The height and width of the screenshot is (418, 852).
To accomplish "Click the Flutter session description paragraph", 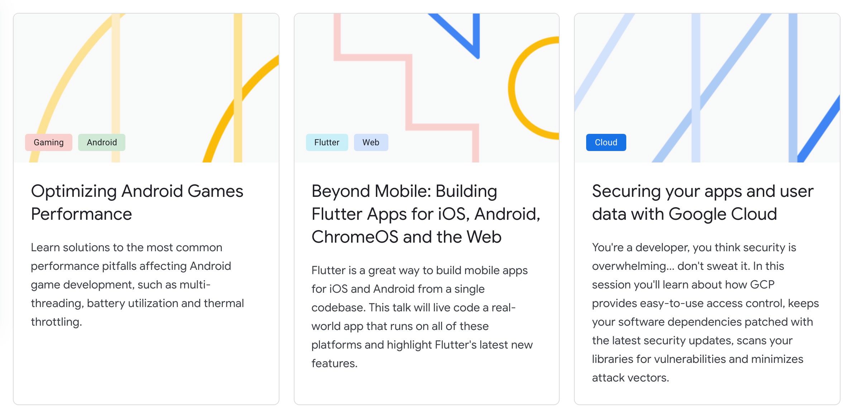I will point(422,317).
